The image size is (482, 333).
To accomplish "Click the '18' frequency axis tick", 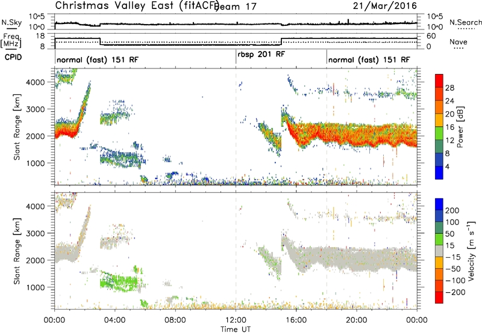I will [x=40, y=36].
